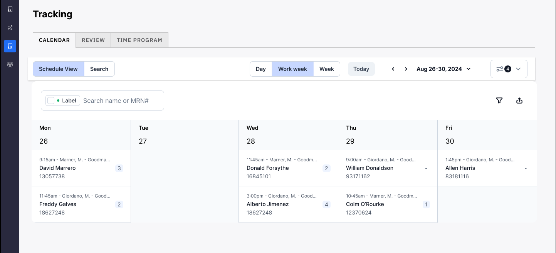Toggle calendar to full Week view
Viewport: 556px width, 253px height.
tap(326, 69)
